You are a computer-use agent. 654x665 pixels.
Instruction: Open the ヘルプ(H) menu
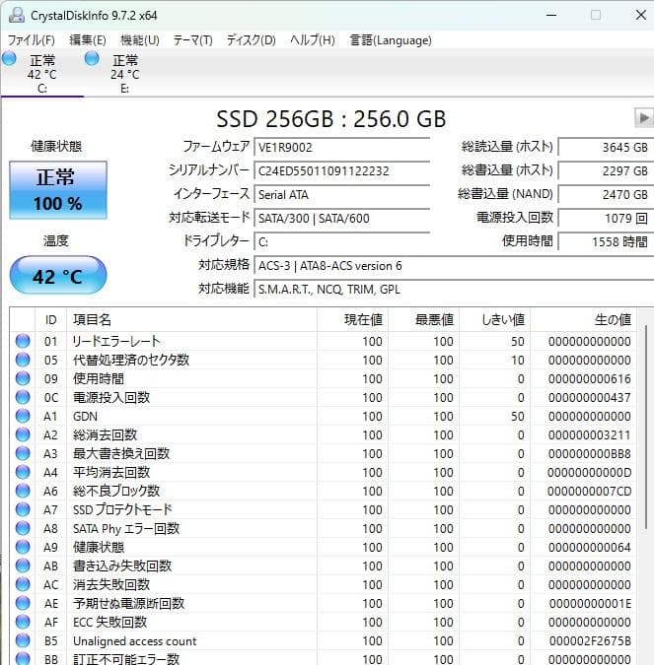coord(312,40)
